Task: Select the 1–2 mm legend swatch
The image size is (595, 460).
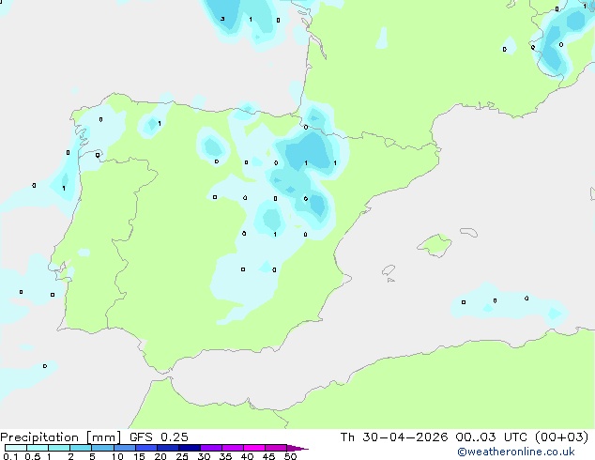Action: [59, 448]
